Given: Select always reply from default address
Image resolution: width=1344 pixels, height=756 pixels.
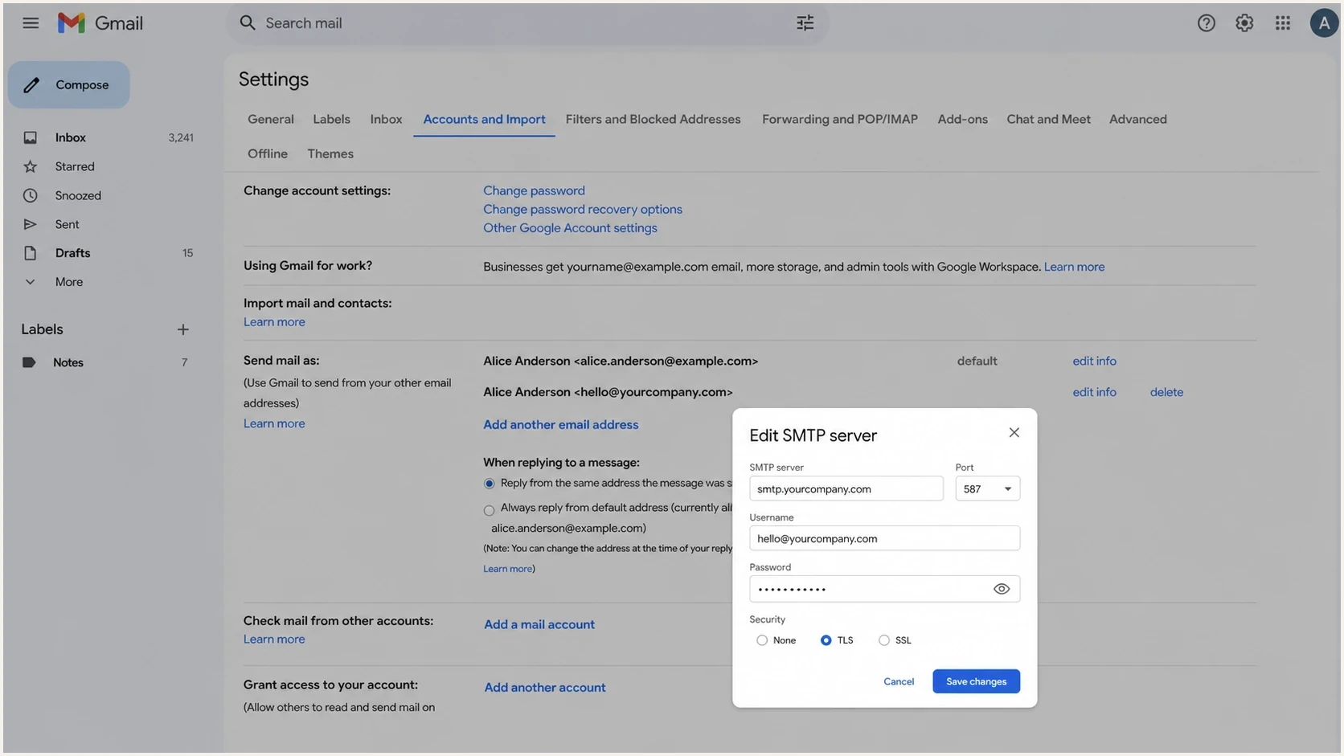Looking at the screenshot, I should click(489, 510).
